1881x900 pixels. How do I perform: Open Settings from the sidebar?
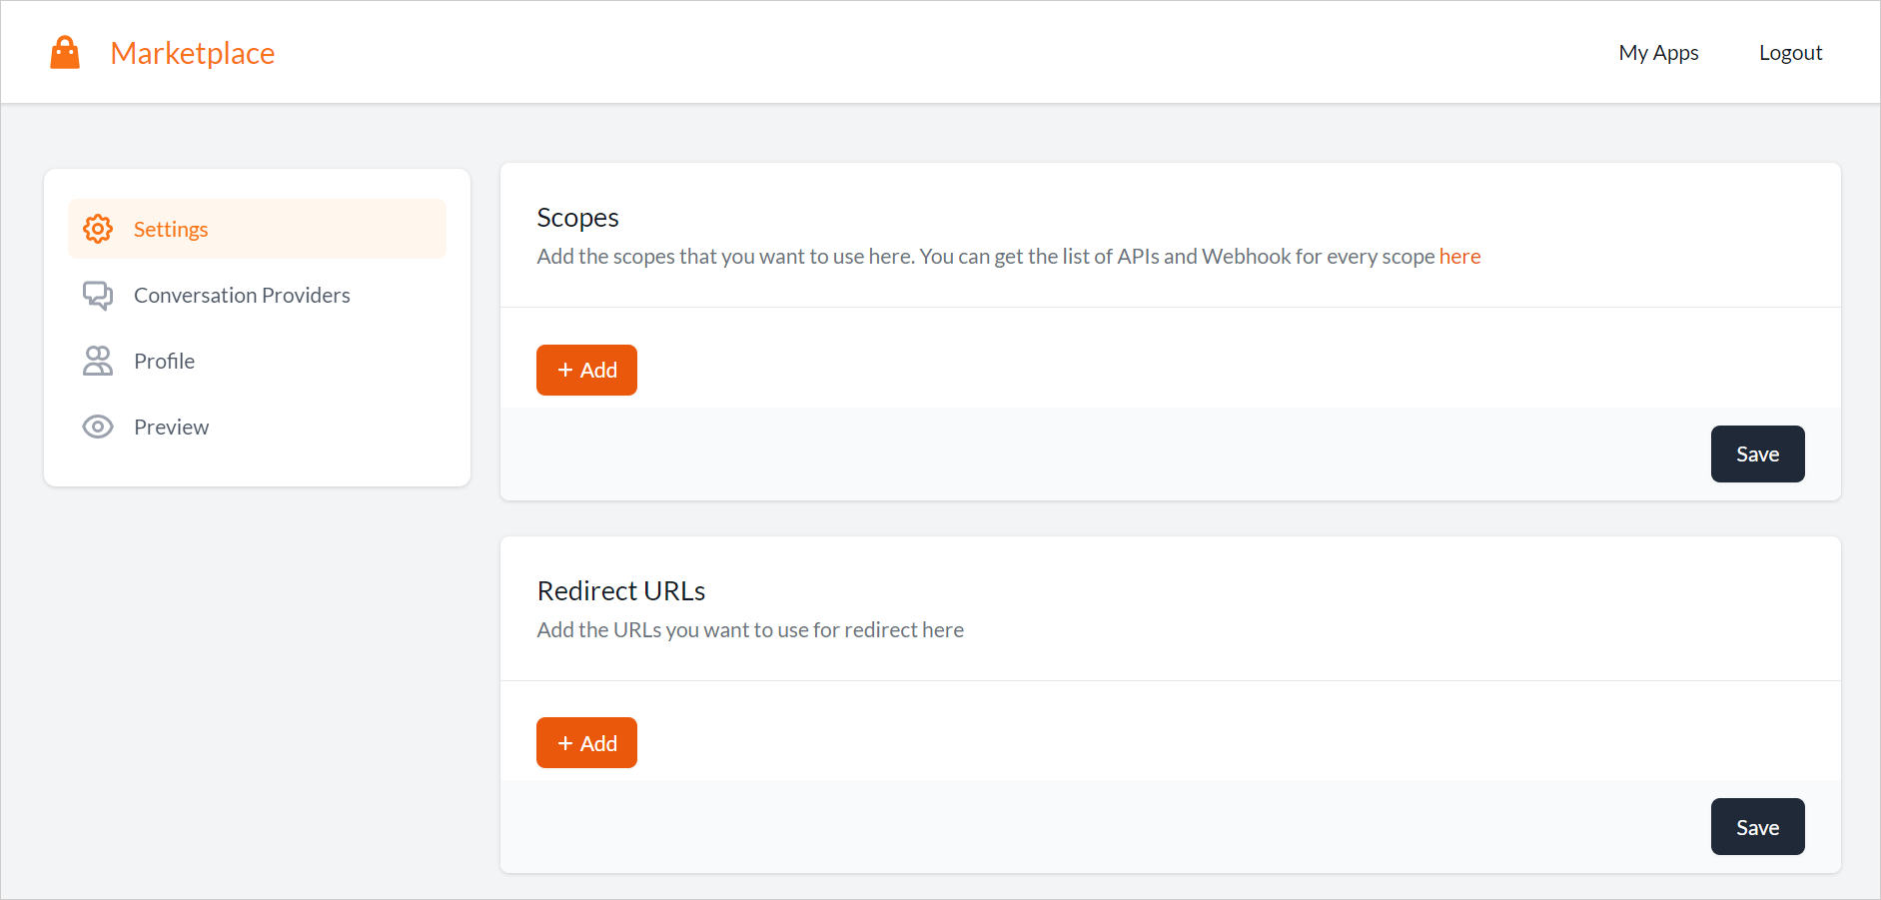(171, 228)
